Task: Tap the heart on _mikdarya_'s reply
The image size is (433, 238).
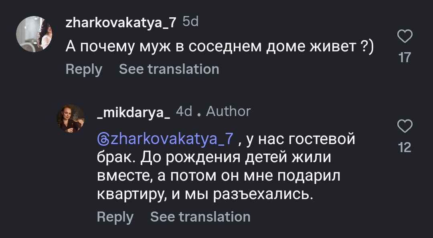Action: point(405,126)
